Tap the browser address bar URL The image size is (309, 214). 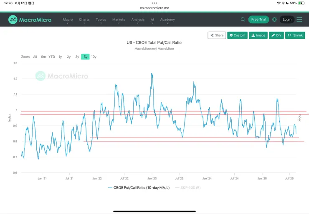[x=154, y=8]
